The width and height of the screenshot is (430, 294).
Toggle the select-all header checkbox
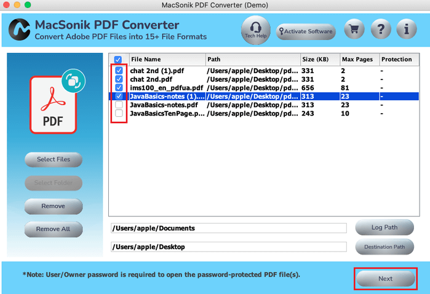118,60
